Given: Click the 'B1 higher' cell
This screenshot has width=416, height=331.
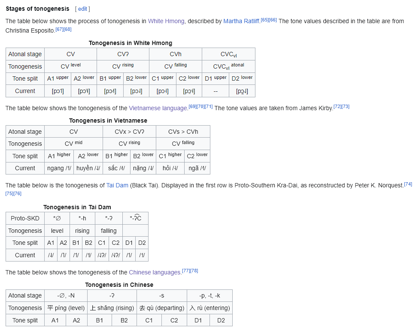Looking at the screenshot, I should coord(116,156).
